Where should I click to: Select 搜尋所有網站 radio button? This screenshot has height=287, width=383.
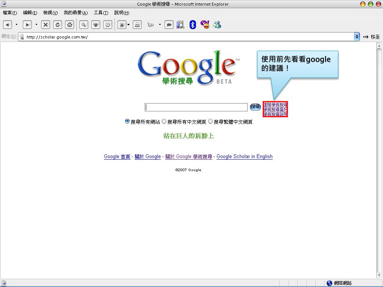[127, 121]
